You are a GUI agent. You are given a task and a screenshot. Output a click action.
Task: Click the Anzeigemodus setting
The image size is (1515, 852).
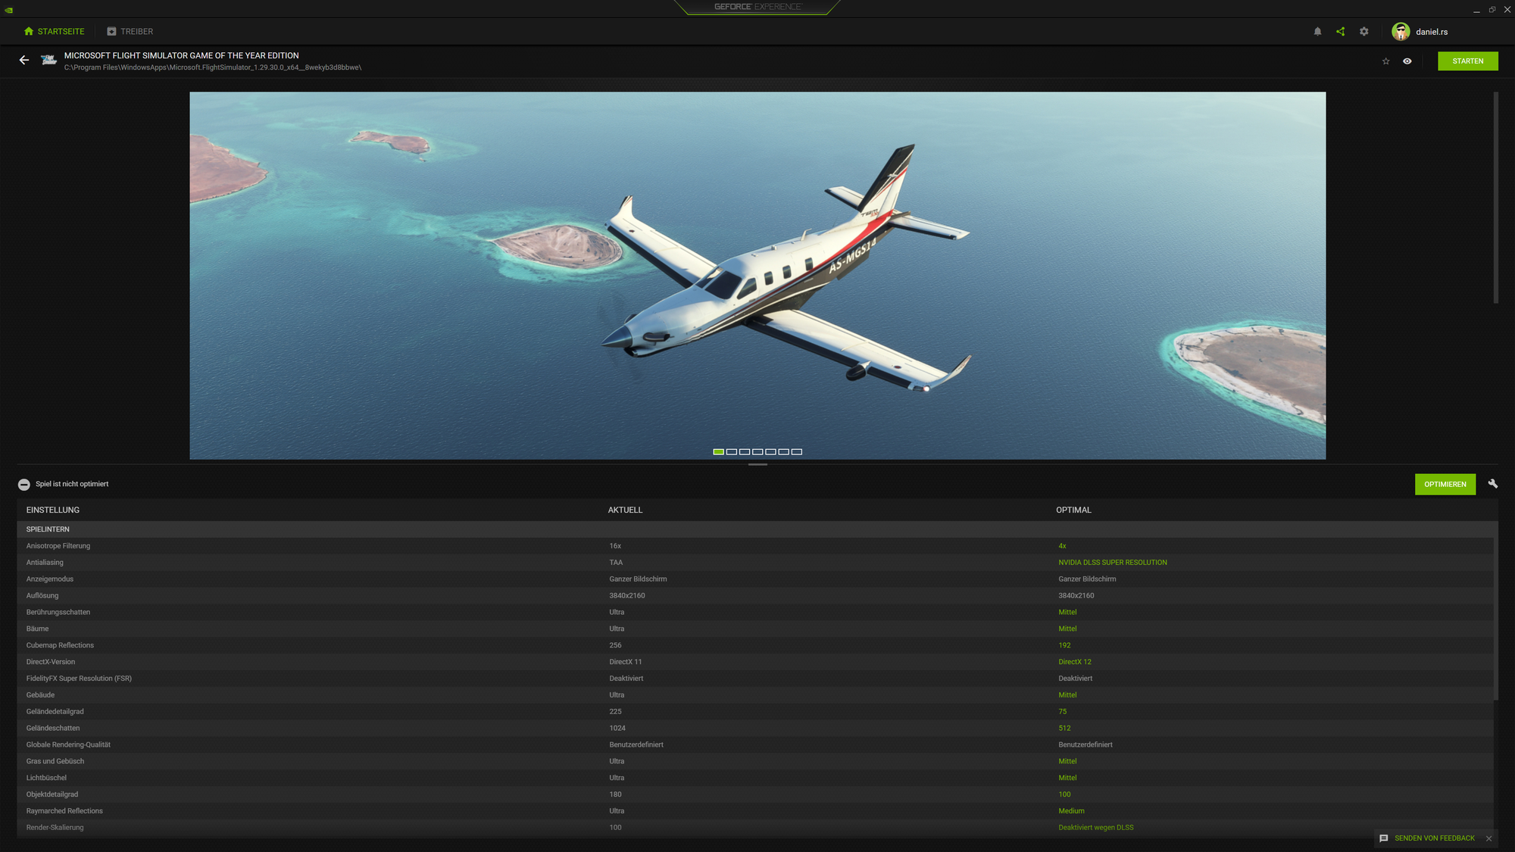click(x=755, y=579)
